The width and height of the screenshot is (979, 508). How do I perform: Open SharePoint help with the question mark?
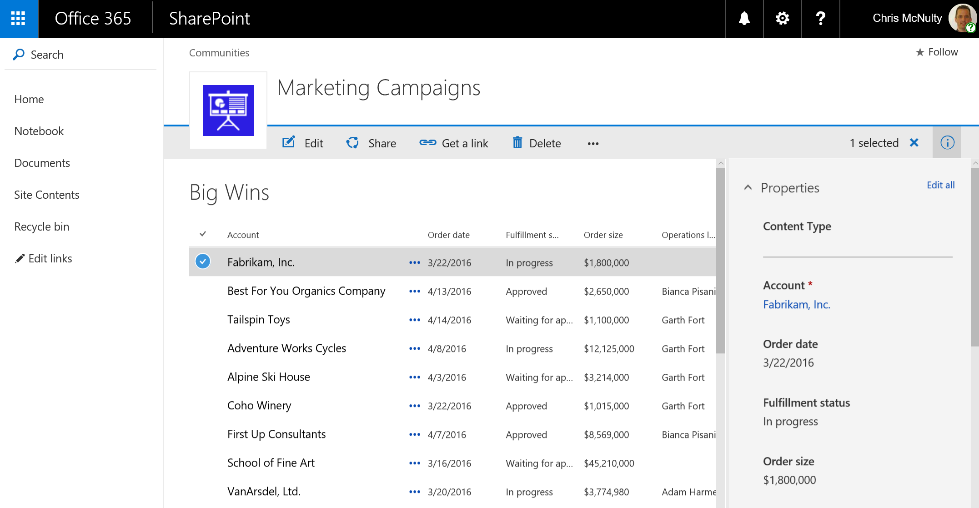pos(821,19)
